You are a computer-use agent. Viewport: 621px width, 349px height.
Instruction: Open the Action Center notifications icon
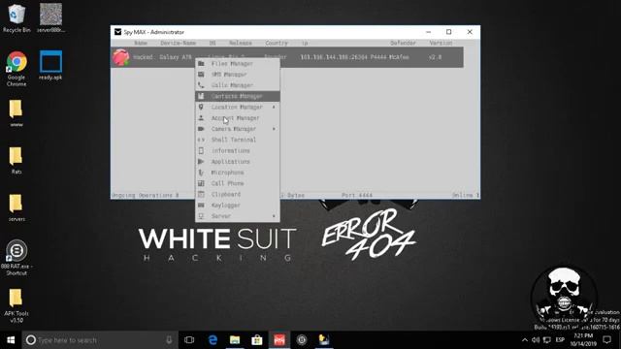point(607,340)
